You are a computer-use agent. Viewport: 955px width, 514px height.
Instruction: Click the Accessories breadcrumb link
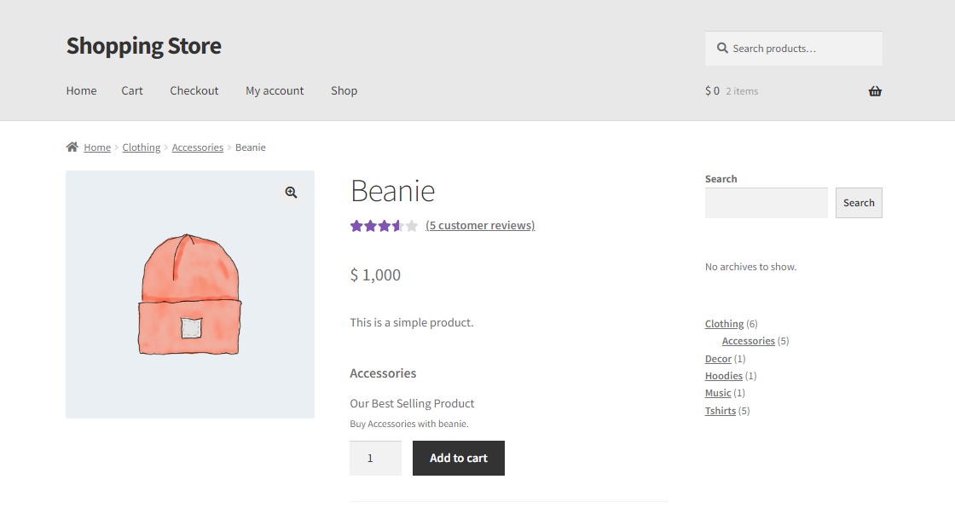197,147
